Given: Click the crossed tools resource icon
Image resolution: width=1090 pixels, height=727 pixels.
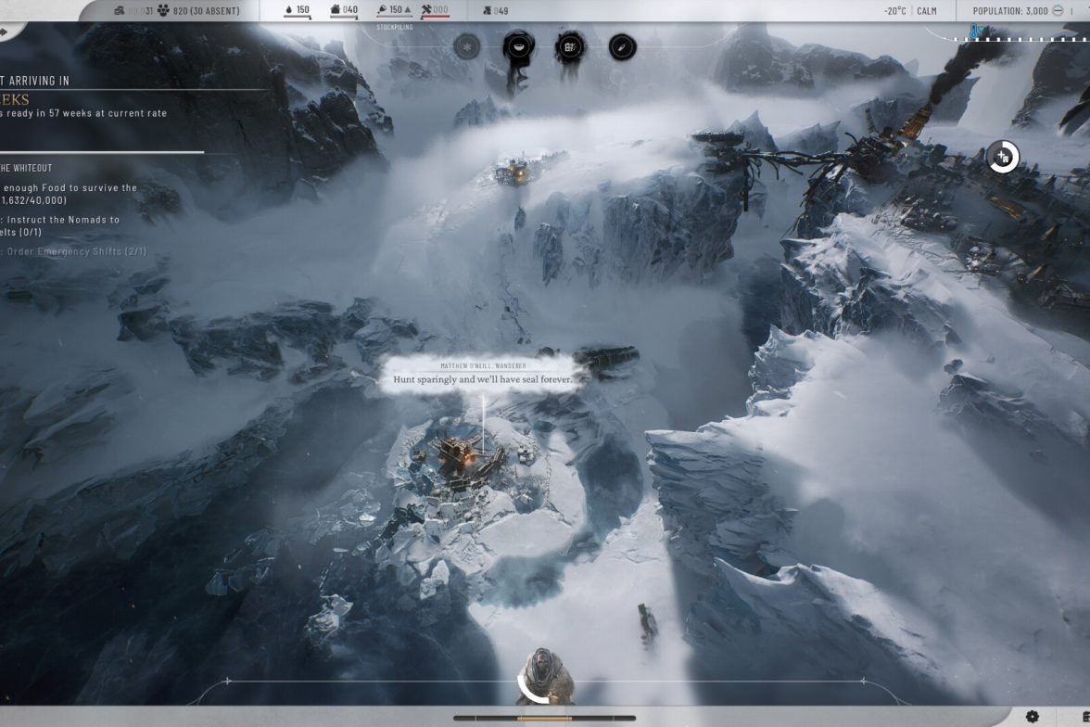Looking at the screenshot, I should [426, 10].
